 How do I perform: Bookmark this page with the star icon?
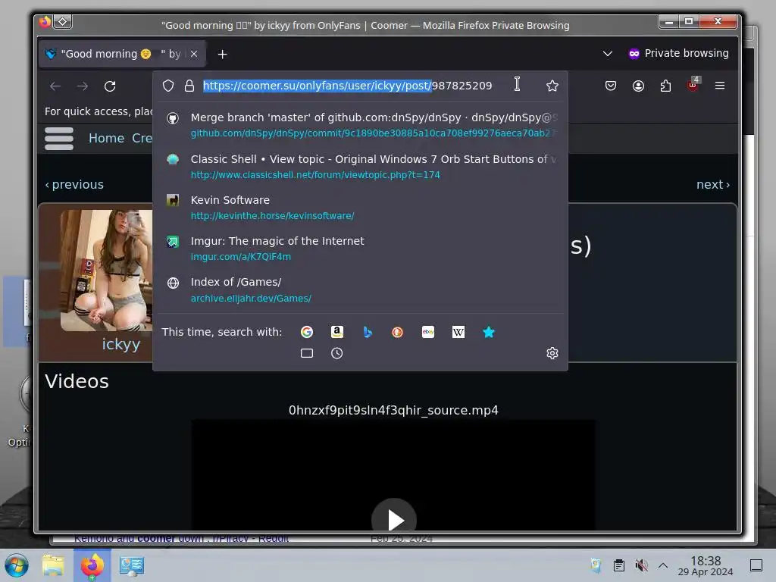pyautogui.click(x=552, y=86)
